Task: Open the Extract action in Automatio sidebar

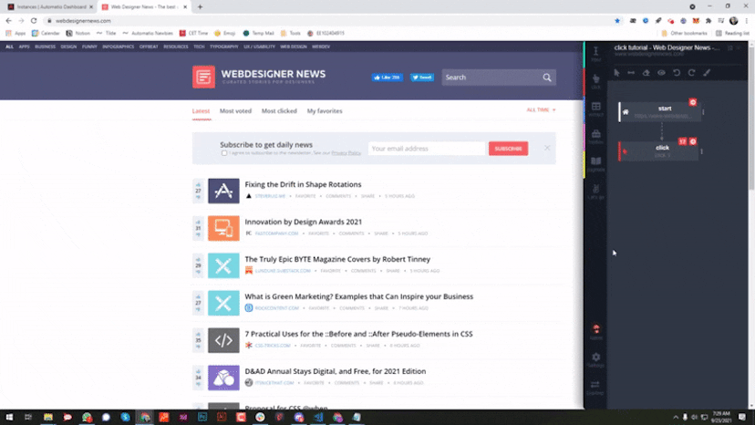Action: click(595, 109)
